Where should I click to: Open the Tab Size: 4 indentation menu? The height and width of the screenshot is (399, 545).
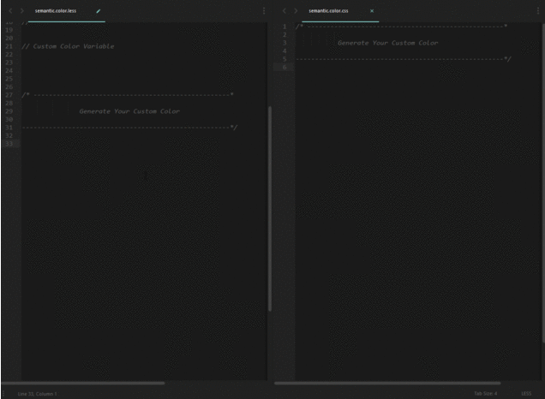pyautogui.click(x=486, y=393)
